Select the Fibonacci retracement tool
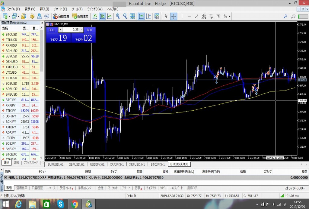This screenshot has width=309, height=209. click(211, 16)
